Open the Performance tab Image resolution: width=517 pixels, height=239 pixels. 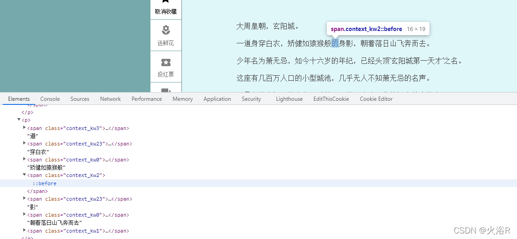(x=147, y=99)
